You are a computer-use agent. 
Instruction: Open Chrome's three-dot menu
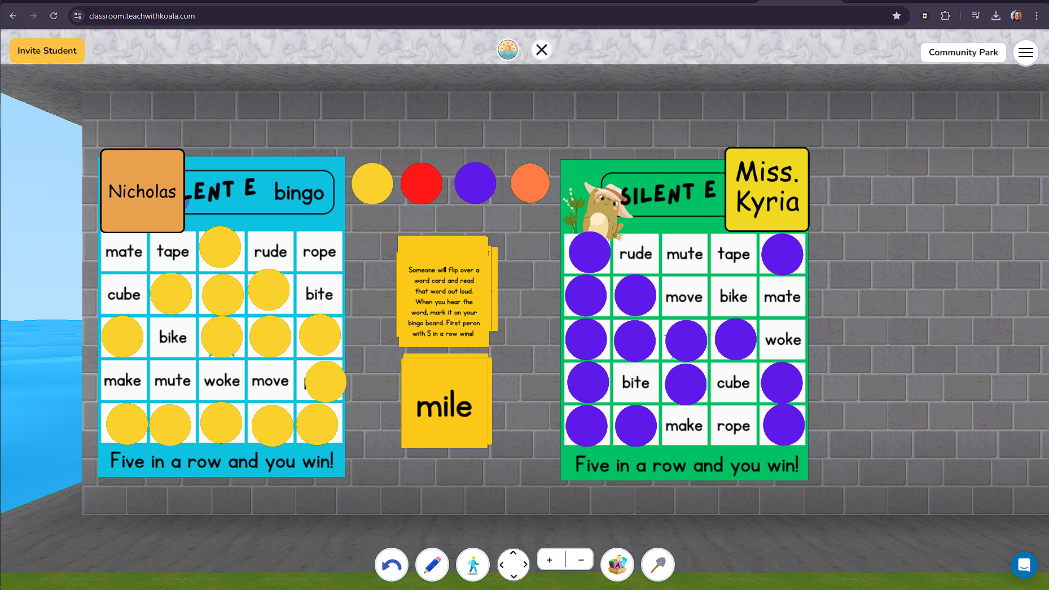click(x=1037, y=16)
